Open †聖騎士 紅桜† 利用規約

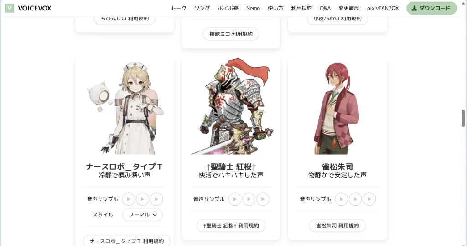click(231, 226)
